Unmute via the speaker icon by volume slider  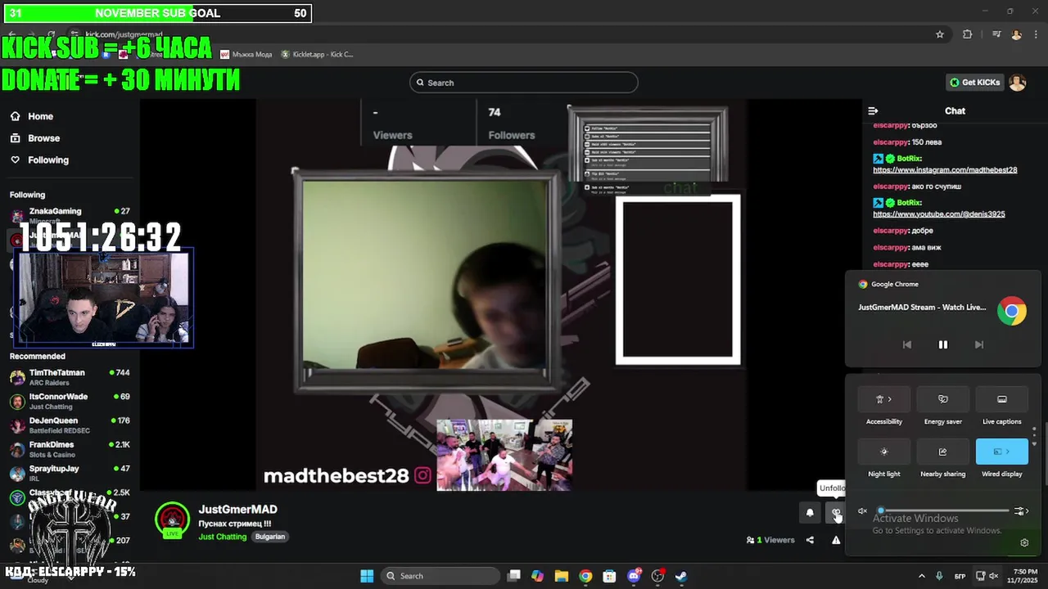862,511
